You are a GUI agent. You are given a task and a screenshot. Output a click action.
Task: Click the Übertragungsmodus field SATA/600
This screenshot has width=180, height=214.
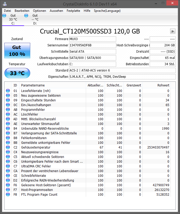[93, 58]
